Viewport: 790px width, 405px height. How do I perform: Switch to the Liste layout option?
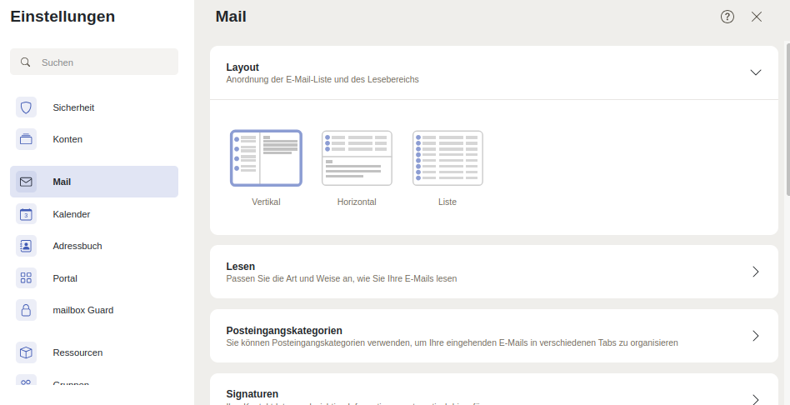pos(447,158)
